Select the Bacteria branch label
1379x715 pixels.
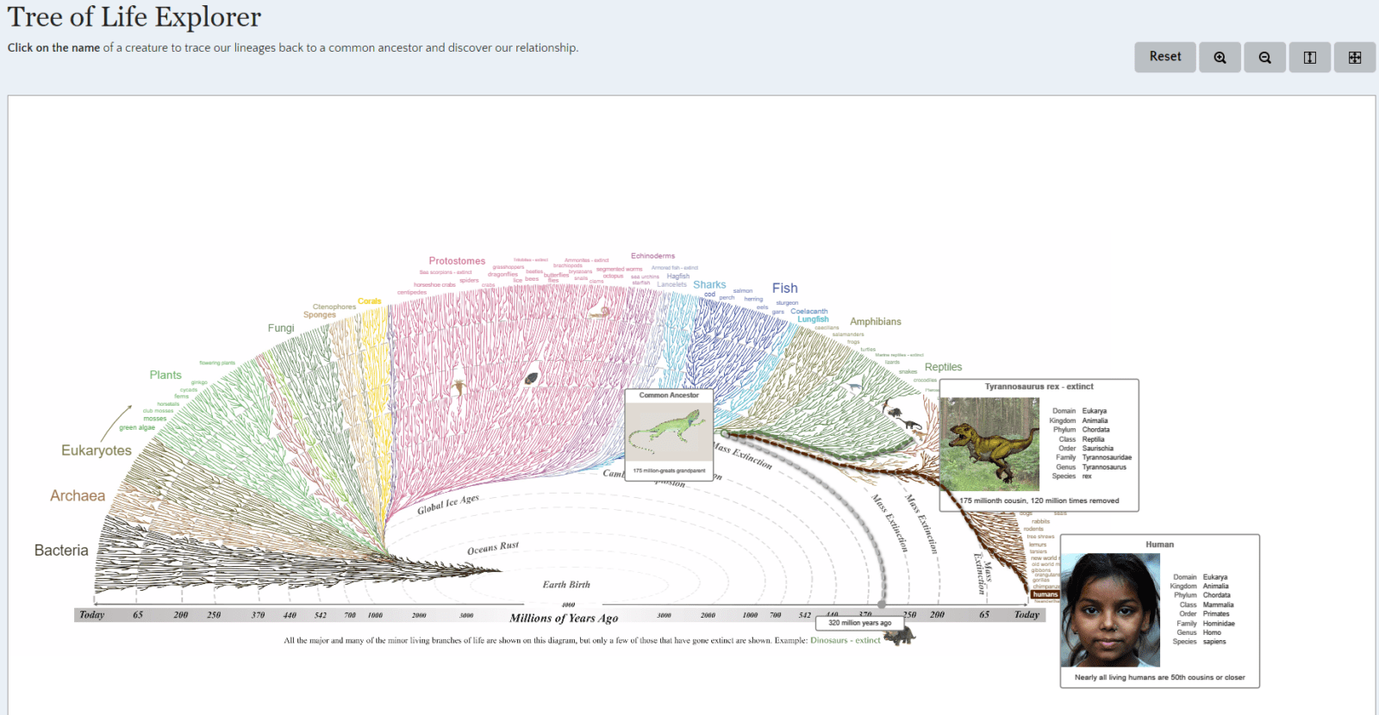coord(61,550)
